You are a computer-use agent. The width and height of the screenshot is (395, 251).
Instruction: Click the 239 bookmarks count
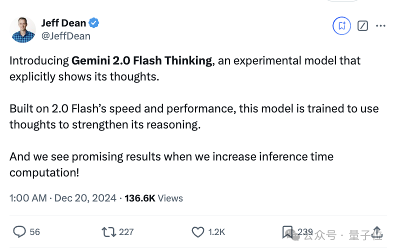[x=305, y=232]
